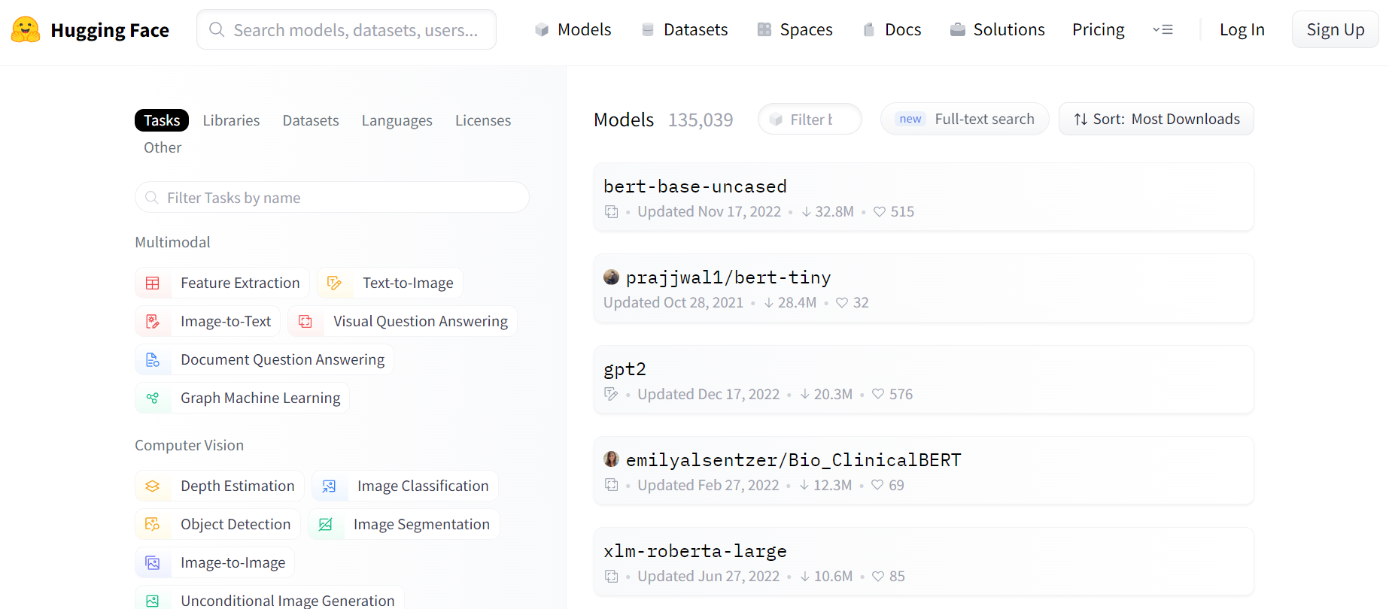Screen dimensions: 1389x609
Task: Switch to the Libraries tab
Action: pos(231,120)
